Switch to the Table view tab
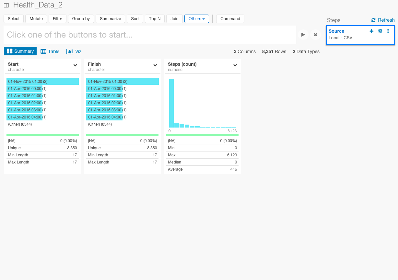The image size is (398, 280). pos(50,51)
